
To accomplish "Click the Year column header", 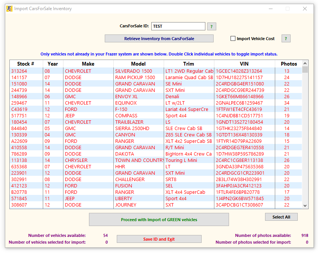I will [x=53, y=64].
